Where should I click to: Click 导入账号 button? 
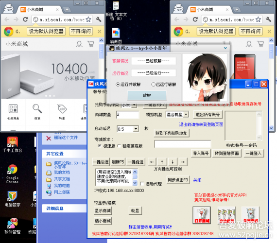click(201, 153)
